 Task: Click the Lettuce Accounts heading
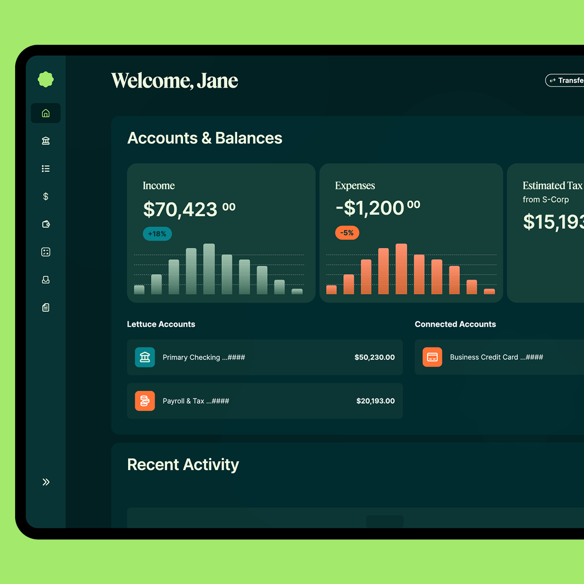tap(161, 324)
